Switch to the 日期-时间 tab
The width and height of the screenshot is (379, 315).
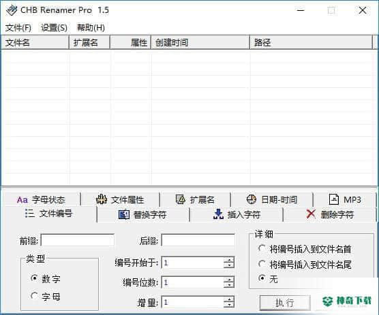click(272, 200)
